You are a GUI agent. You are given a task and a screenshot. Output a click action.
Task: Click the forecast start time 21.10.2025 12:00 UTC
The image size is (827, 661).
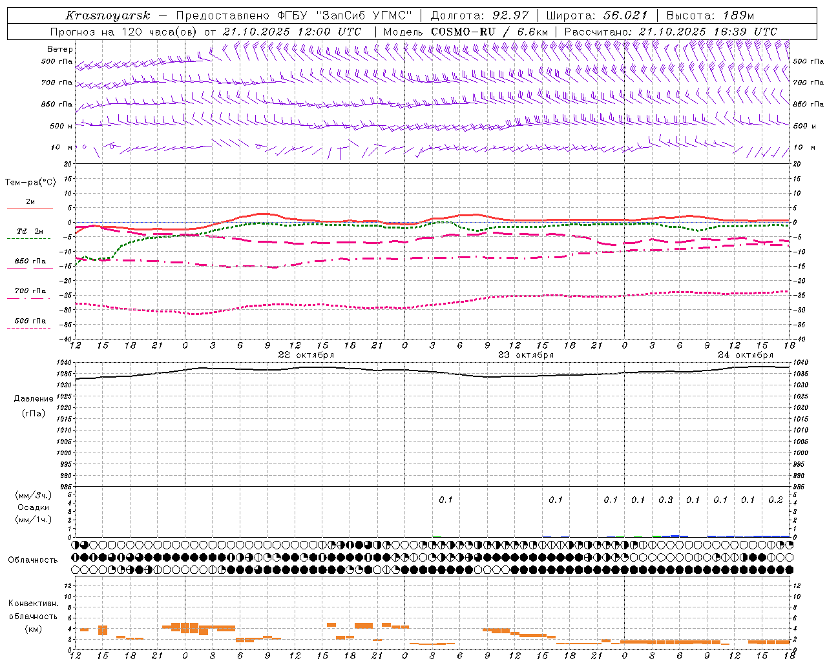[x=292, y=32]
